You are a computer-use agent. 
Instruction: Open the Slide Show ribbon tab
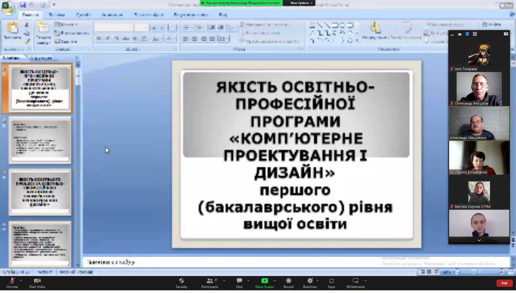tap(149, 15)
